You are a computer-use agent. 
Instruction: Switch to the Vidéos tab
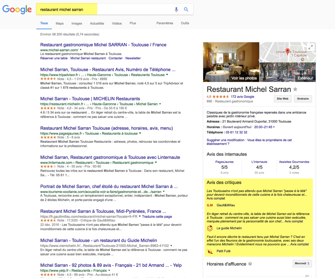click(x=117, y=23)
